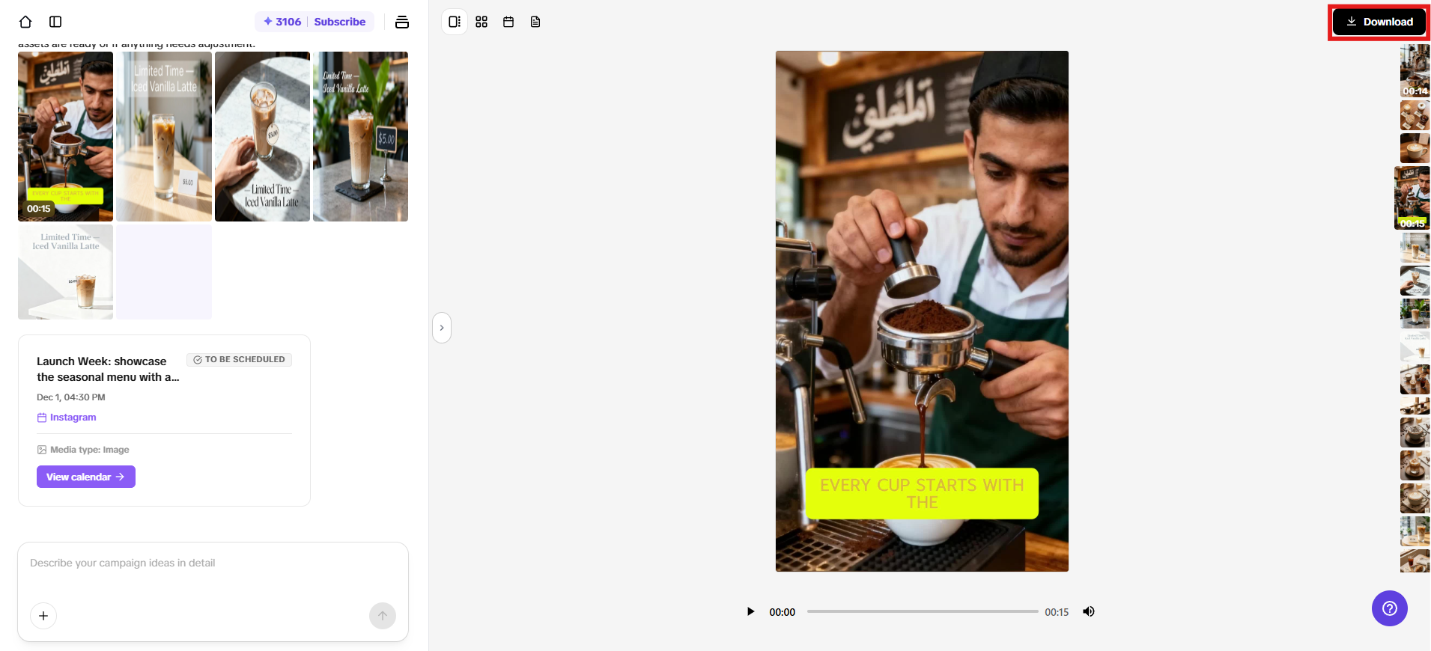Screen dimensions: 1431x651
Task: Open the calendar view icon
Action: 508,22
